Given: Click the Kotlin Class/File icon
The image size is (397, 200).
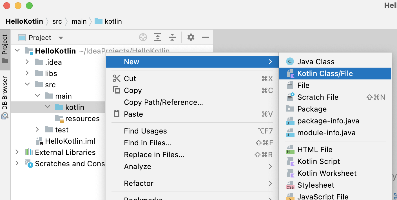Looking at the screenshot, I should coord(290,74).
